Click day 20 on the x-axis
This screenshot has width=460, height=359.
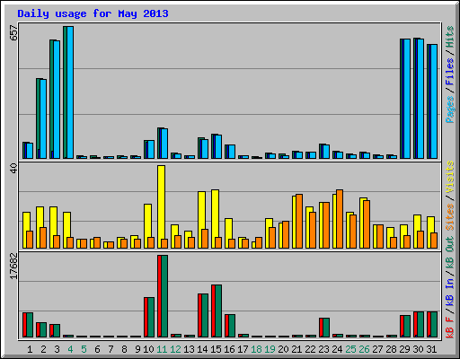283,349
